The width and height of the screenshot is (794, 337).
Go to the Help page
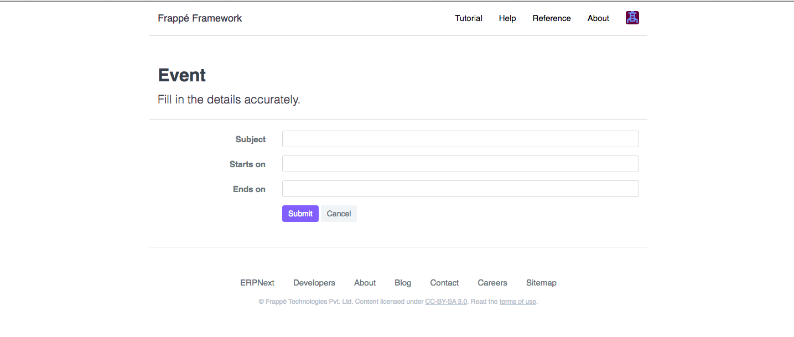click(507, 18)
